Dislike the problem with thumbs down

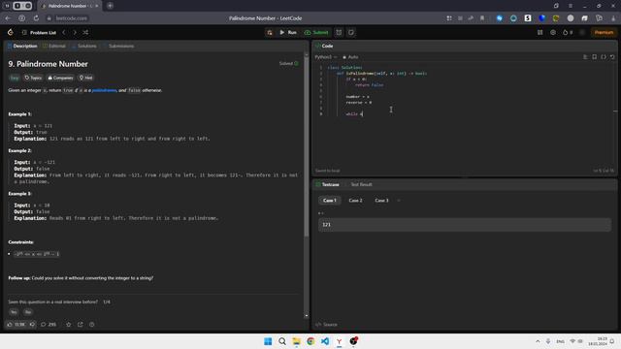point(32,325)
